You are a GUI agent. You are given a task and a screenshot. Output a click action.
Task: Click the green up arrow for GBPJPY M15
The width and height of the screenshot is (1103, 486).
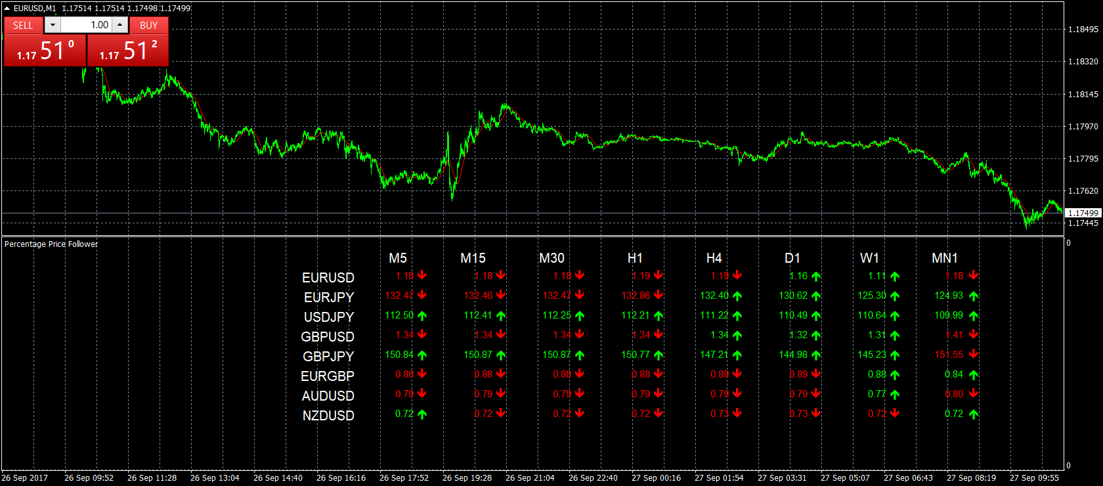[501, 355]
